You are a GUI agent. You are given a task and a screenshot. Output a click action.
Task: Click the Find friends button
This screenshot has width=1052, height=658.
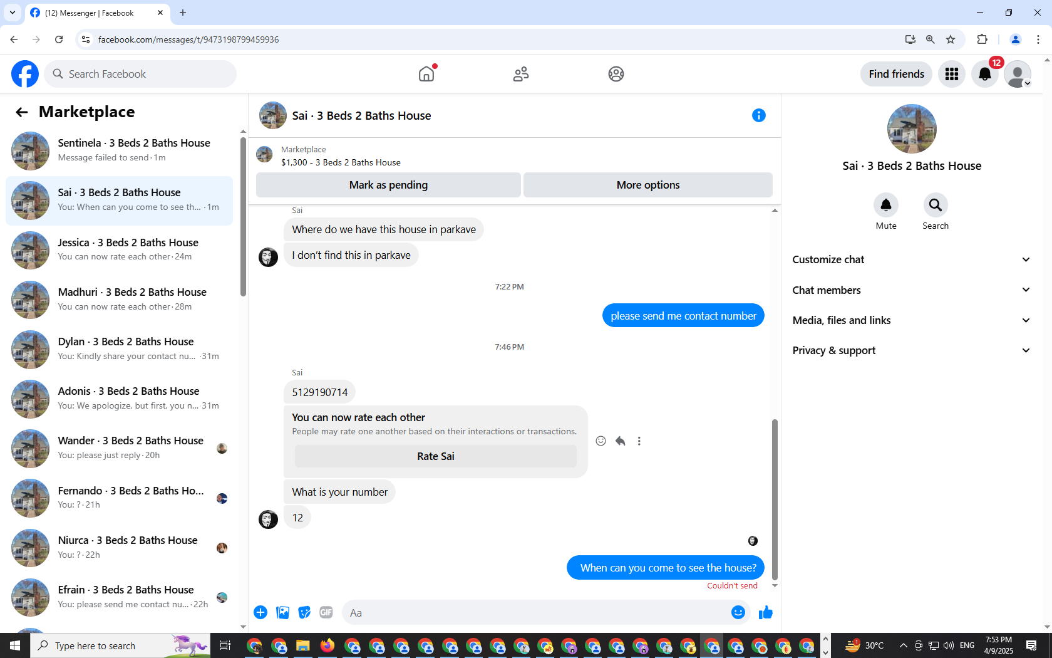tap(896, 74)
